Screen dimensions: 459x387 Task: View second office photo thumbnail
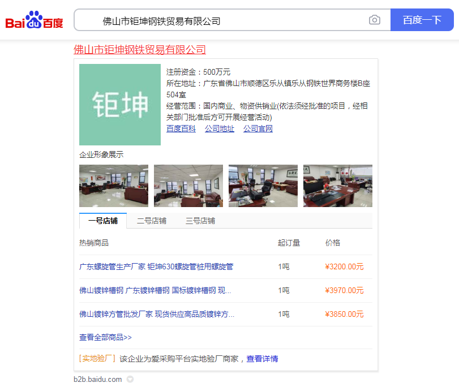[188, 186]
